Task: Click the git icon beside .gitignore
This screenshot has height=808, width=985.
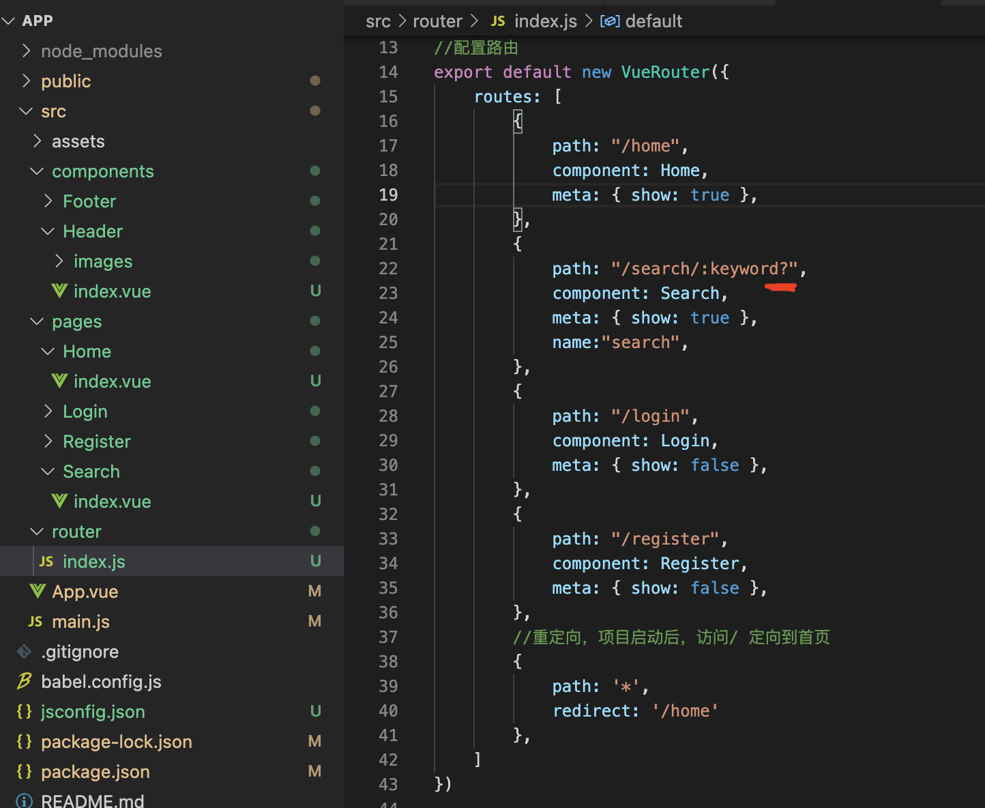Action: 25,652
